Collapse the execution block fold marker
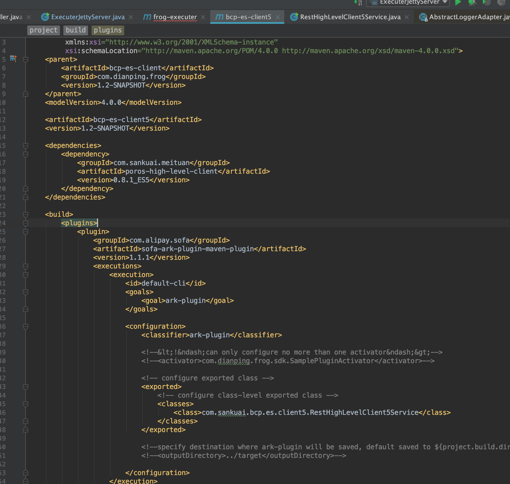 (x=26, y=275)
